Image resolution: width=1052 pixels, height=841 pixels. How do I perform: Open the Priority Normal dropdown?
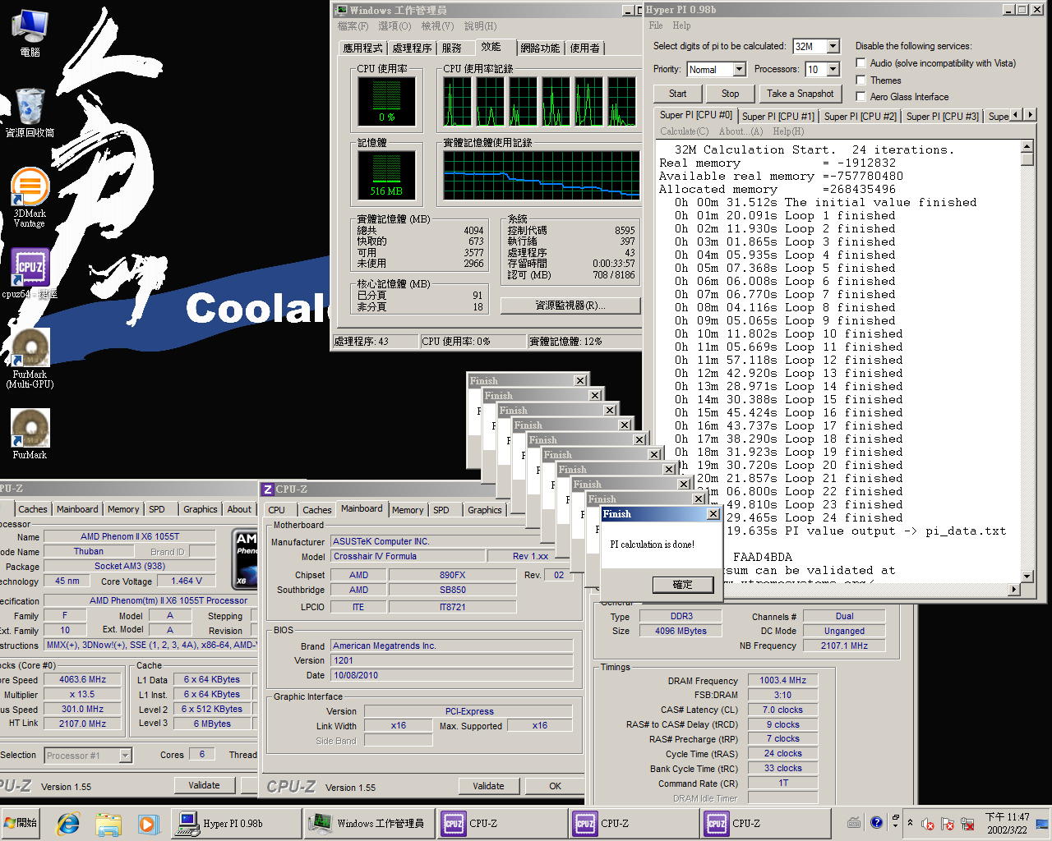[x=739, y=69]
